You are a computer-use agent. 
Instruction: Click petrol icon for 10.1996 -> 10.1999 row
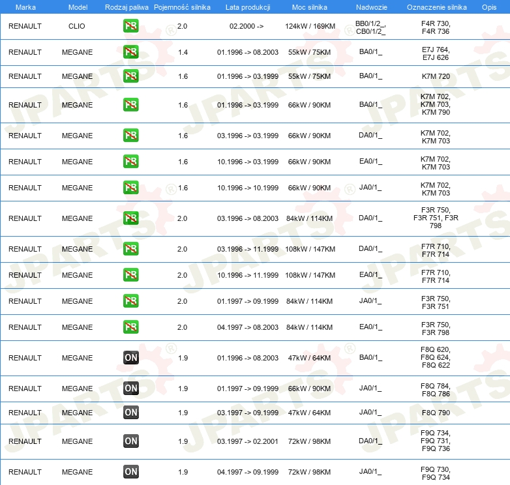(130, 188)
